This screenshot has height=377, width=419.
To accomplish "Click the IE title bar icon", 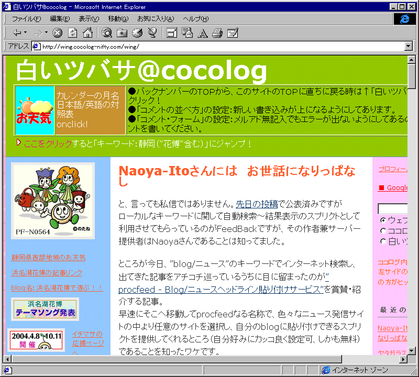I will 7,7.
